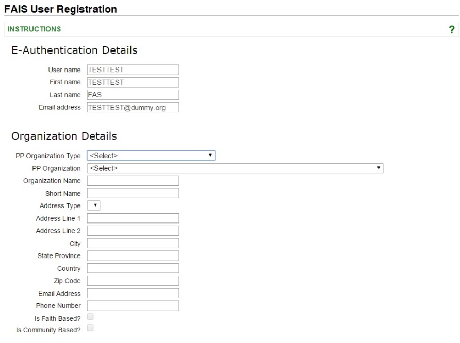This screenshot has width=460, height=343.
Task: Open the PP Organization dropdown
Action: point(235,168)
